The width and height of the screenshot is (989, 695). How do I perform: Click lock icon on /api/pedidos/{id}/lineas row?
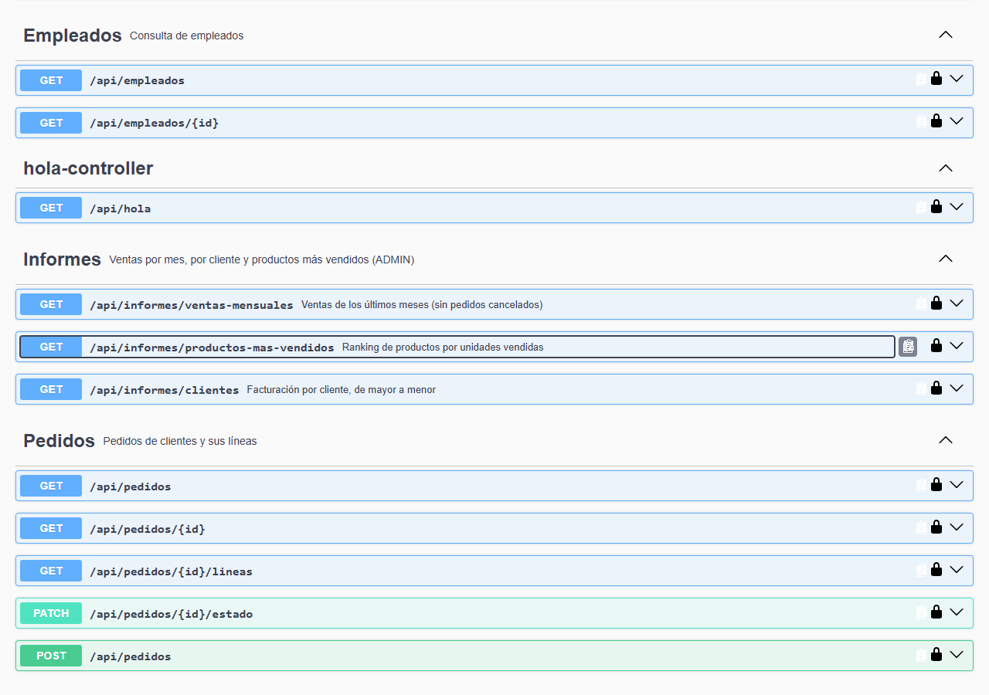(x=936, y=569)
